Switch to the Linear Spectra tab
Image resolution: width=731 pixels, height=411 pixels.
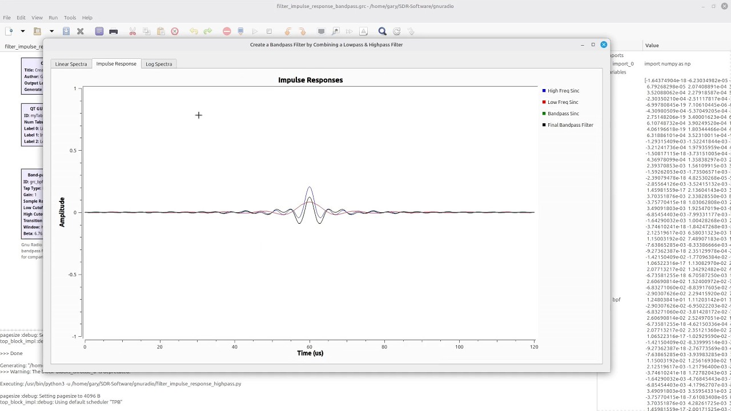click(71, 64)
